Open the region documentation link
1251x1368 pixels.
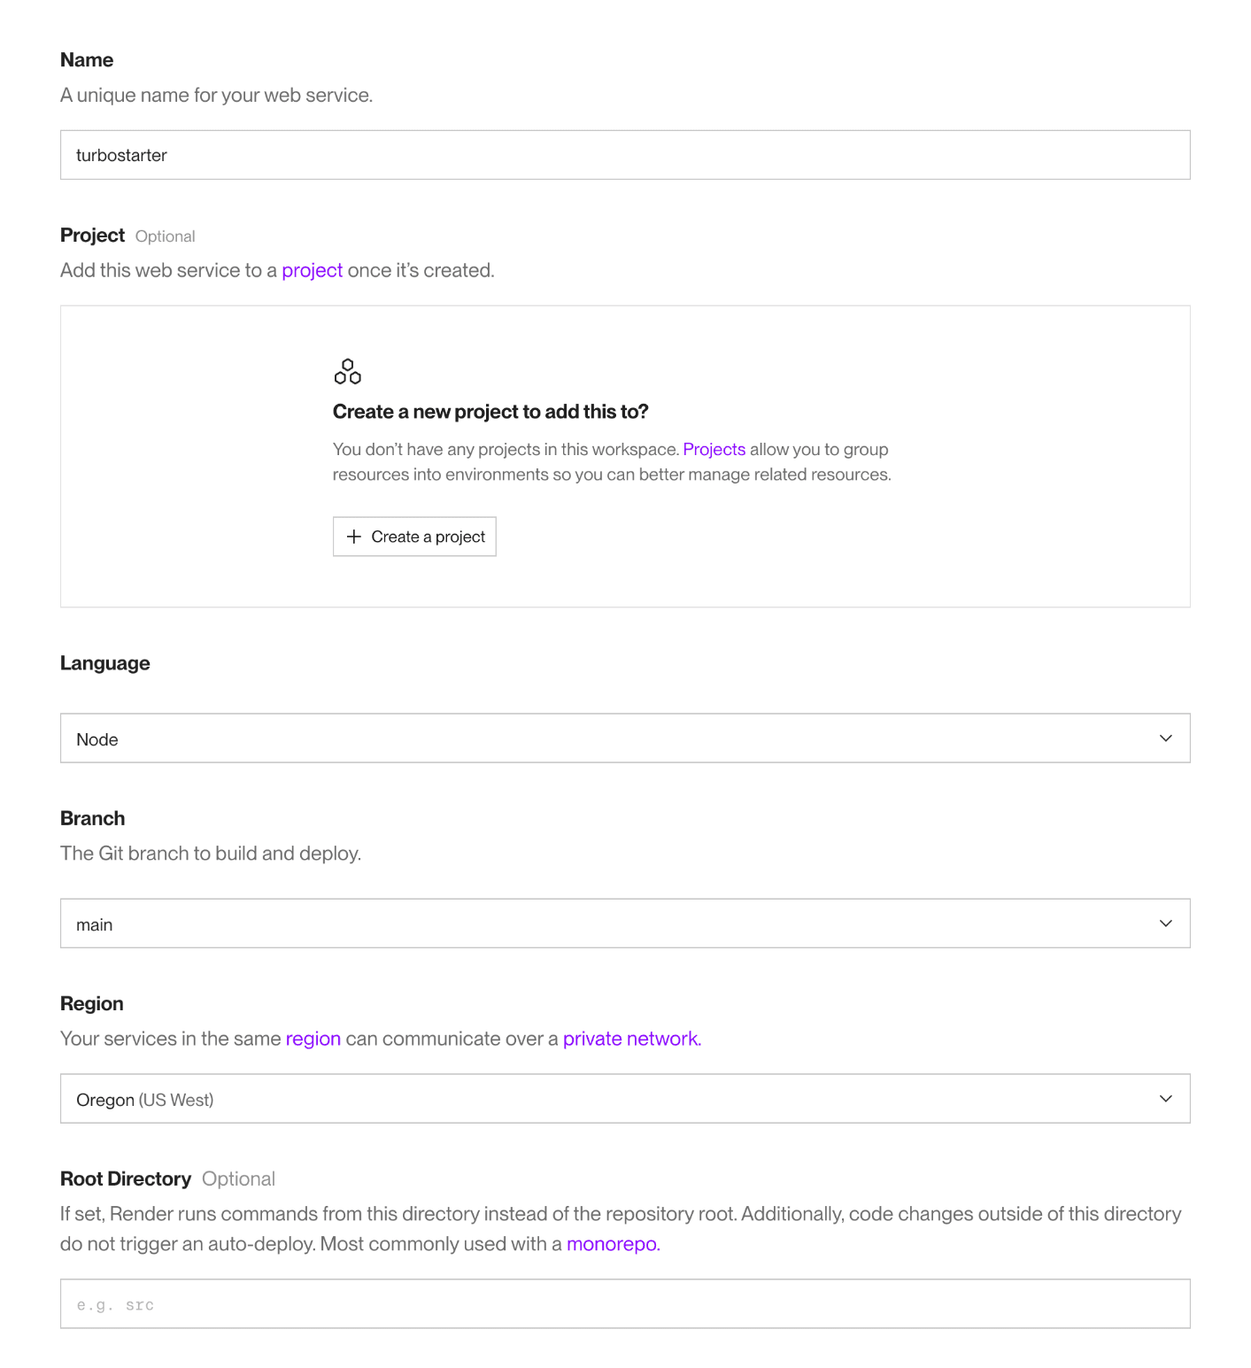[x=313, y=1039]
